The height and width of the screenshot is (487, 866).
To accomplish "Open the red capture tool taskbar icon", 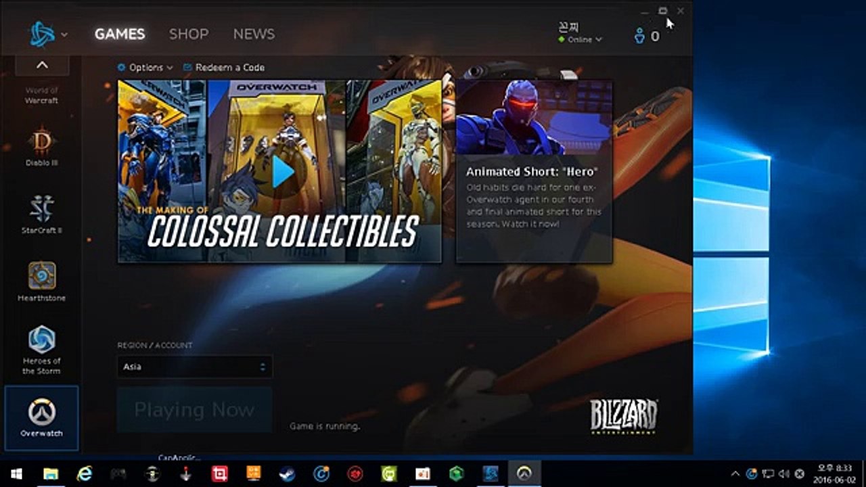I will coord(220,473).
